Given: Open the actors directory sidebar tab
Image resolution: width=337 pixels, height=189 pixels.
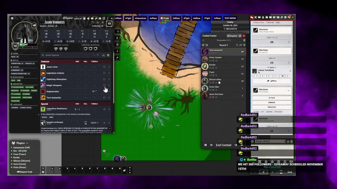Looking at the screenshot, I should click(263, 17).
